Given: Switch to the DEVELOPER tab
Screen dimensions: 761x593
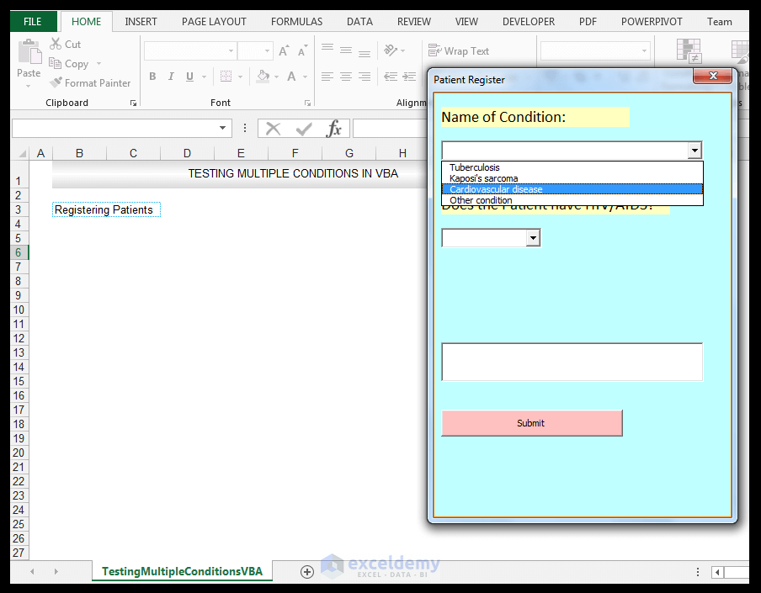Looking at the screenshot, I should pos(529,22).
